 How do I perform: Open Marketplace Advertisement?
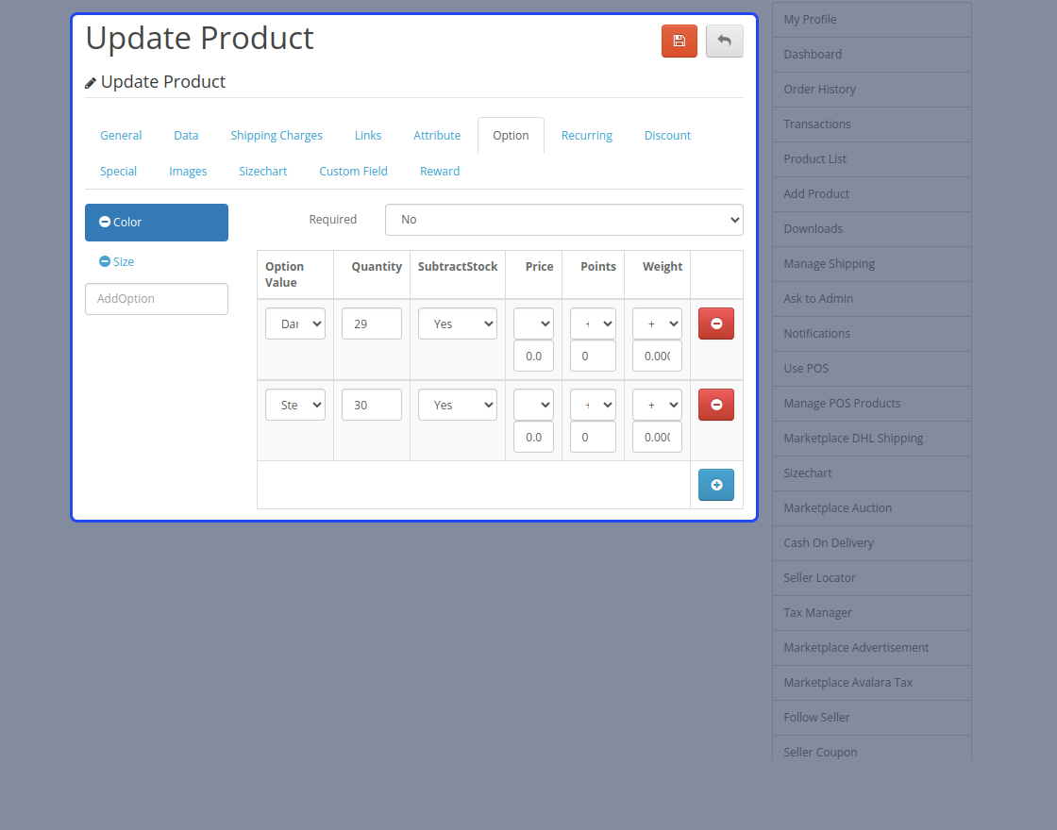click(872, 648)
